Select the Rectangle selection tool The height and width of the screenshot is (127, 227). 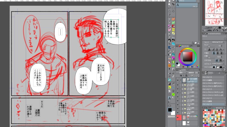click(x=173, y=8)
